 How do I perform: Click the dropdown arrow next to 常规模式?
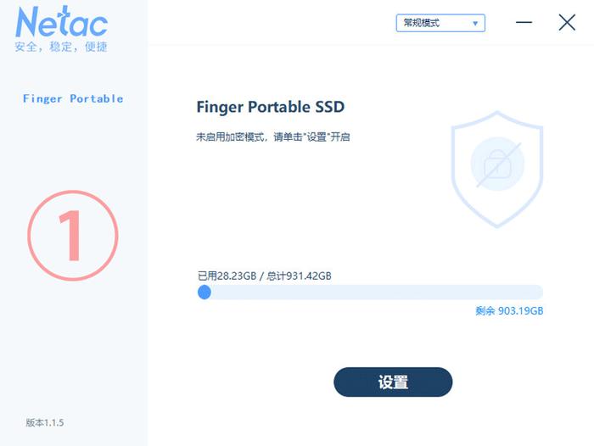point(475,24)
